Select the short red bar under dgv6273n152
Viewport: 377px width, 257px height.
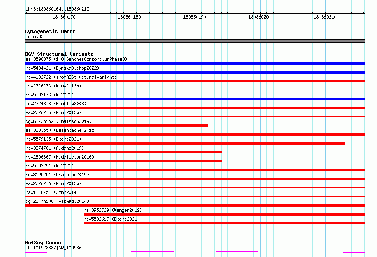116,126
